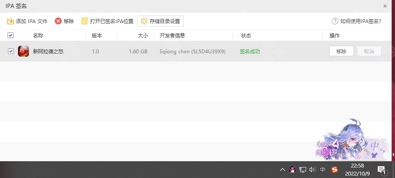This screenshot has width=395, height=178.
Task: Click the 开发者信息 column header
Action: [x=172, y=36]
